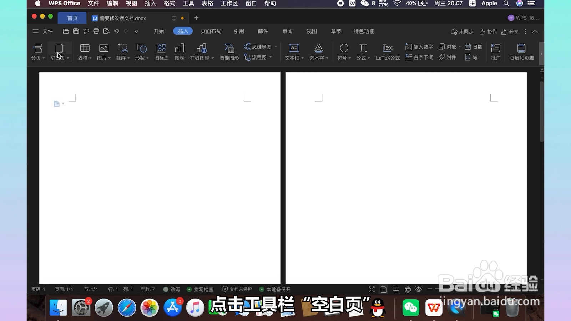Image resolution: width=571 pixels, height=321 pixels.
Task: Open the WPS 插入 menu in menu bar
Action: tap(150, 4)
